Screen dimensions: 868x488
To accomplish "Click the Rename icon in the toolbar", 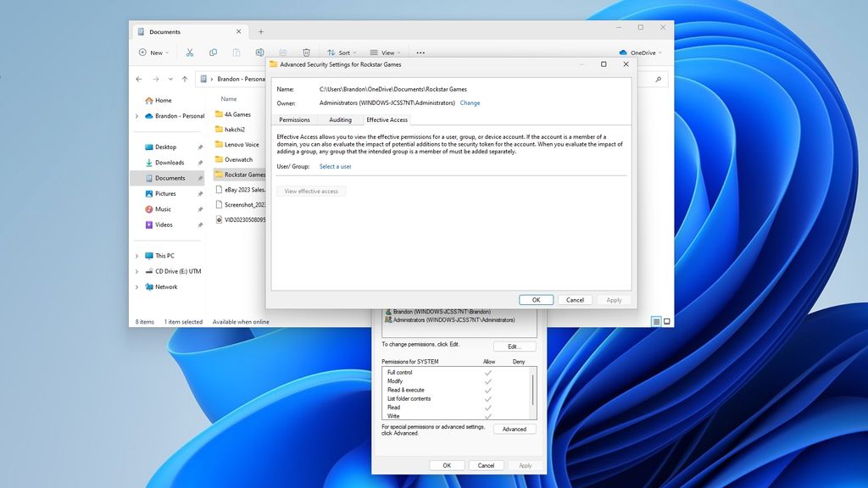I will click(259, 52).
